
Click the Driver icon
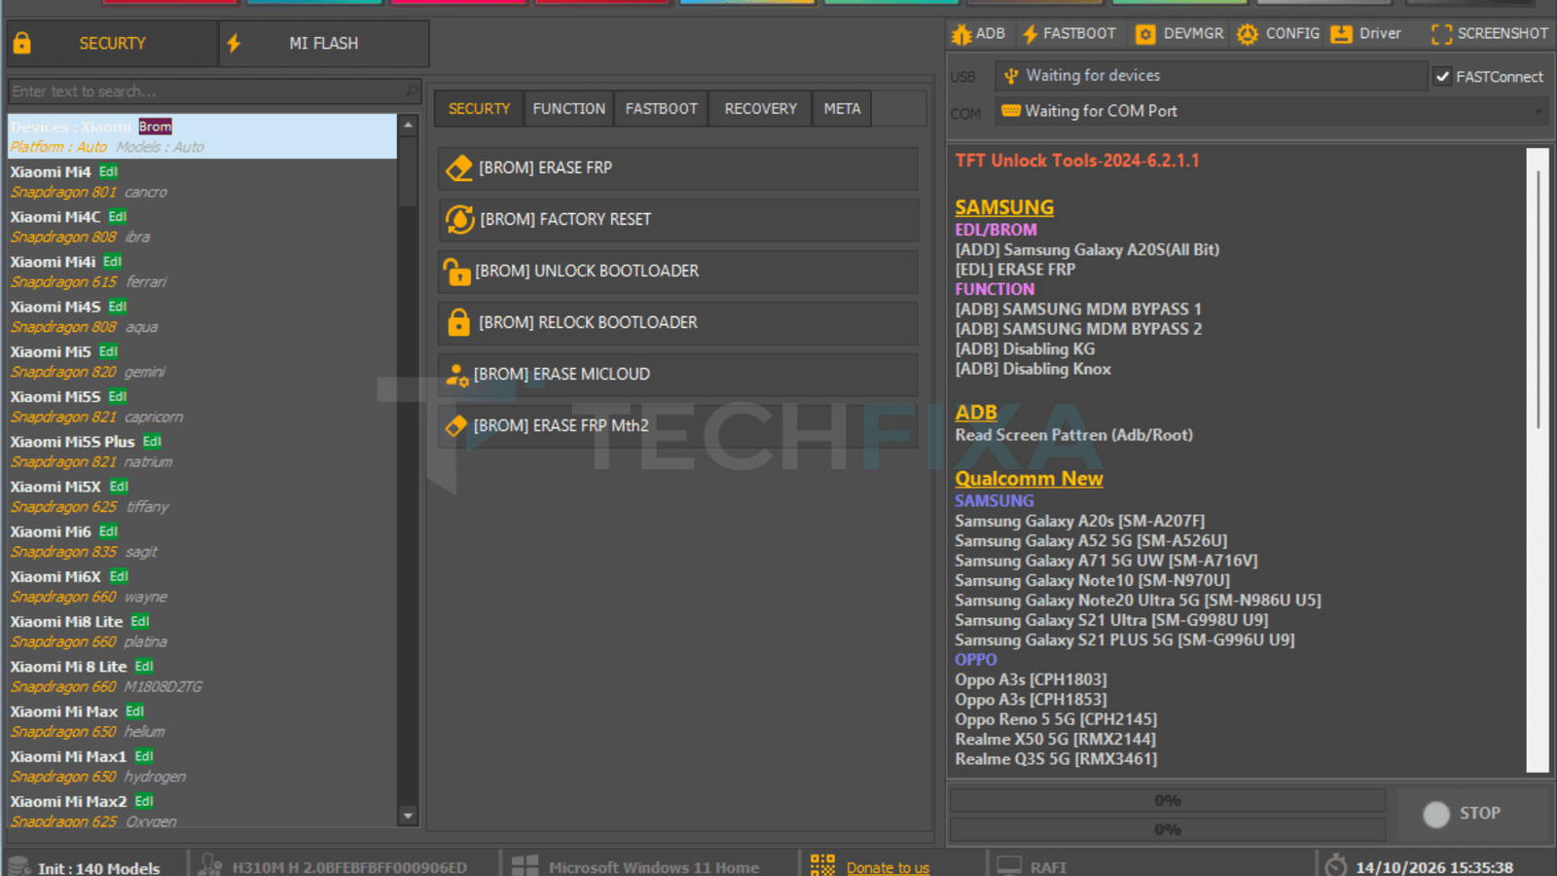[x=1342, y=34]
